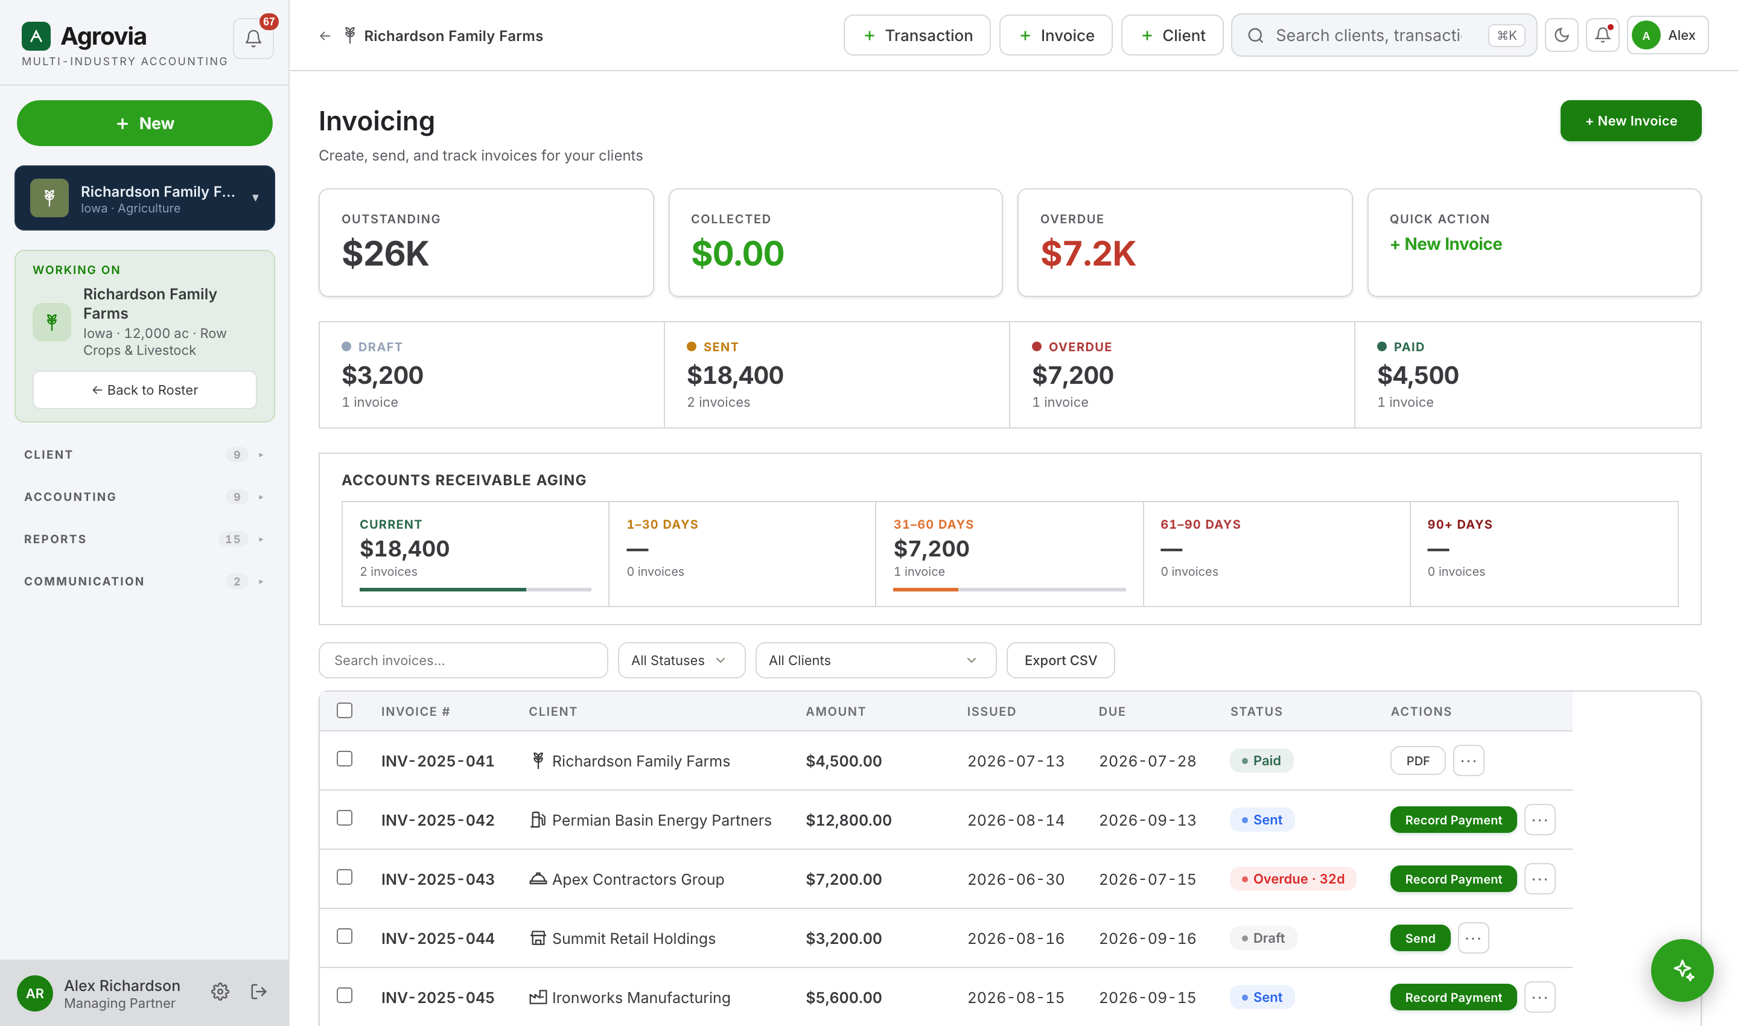This screenshot has width=1738, height=1026.
Task: Click the Permian Basin Energy Partners client icon
Action: pyautogui.click(x=538, y=820)
